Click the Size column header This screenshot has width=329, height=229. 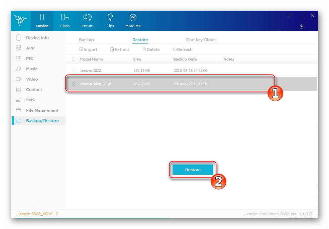pyautogui.click(x=137, y=59)
